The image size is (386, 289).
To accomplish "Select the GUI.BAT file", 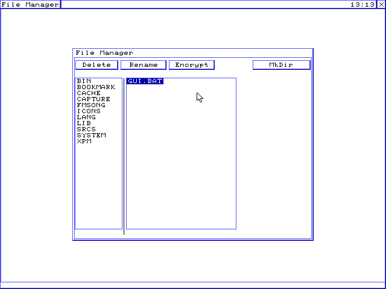I will (145, 81).
